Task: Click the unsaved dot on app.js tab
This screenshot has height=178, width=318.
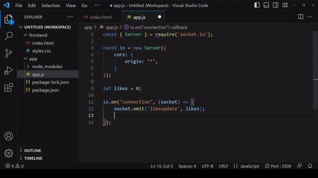Action: coord(159,17)
